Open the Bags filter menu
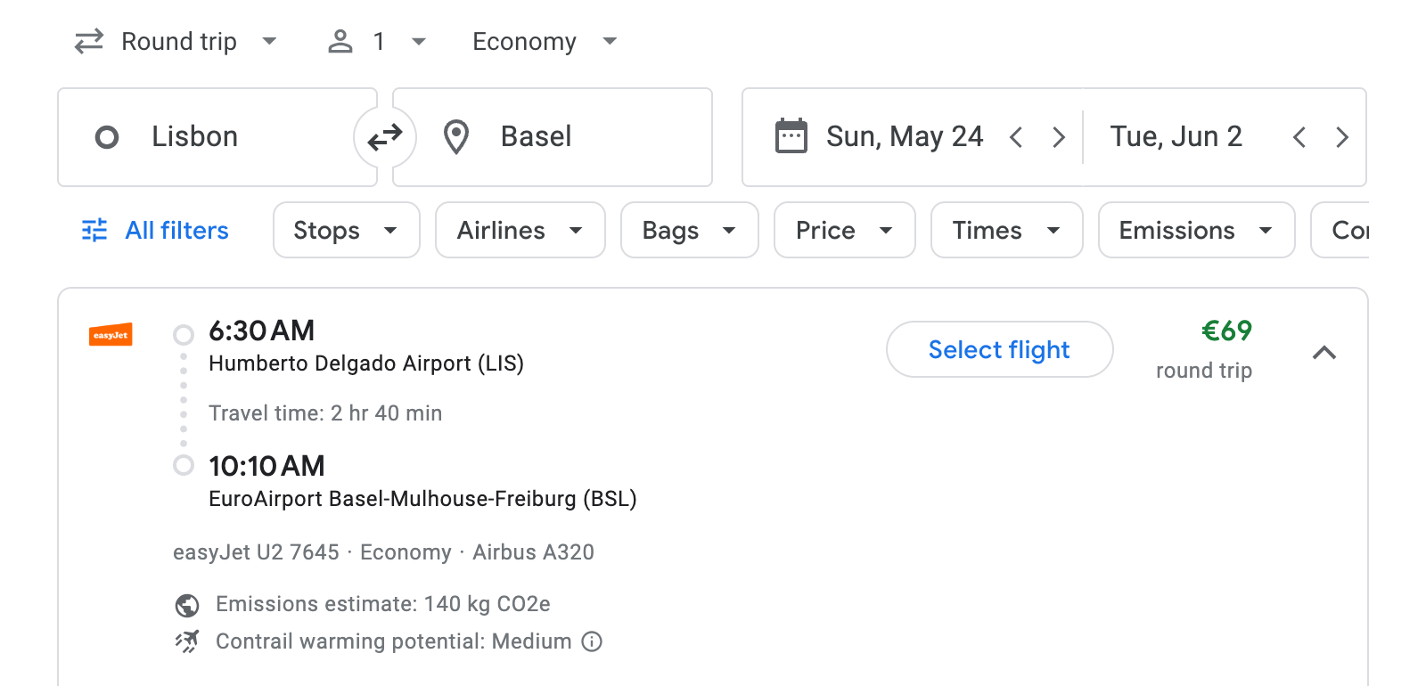Screen dimensions: 1426x686 tap(689, 230)
